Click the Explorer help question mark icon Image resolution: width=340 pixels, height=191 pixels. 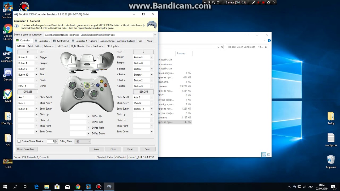click(269, 41)
